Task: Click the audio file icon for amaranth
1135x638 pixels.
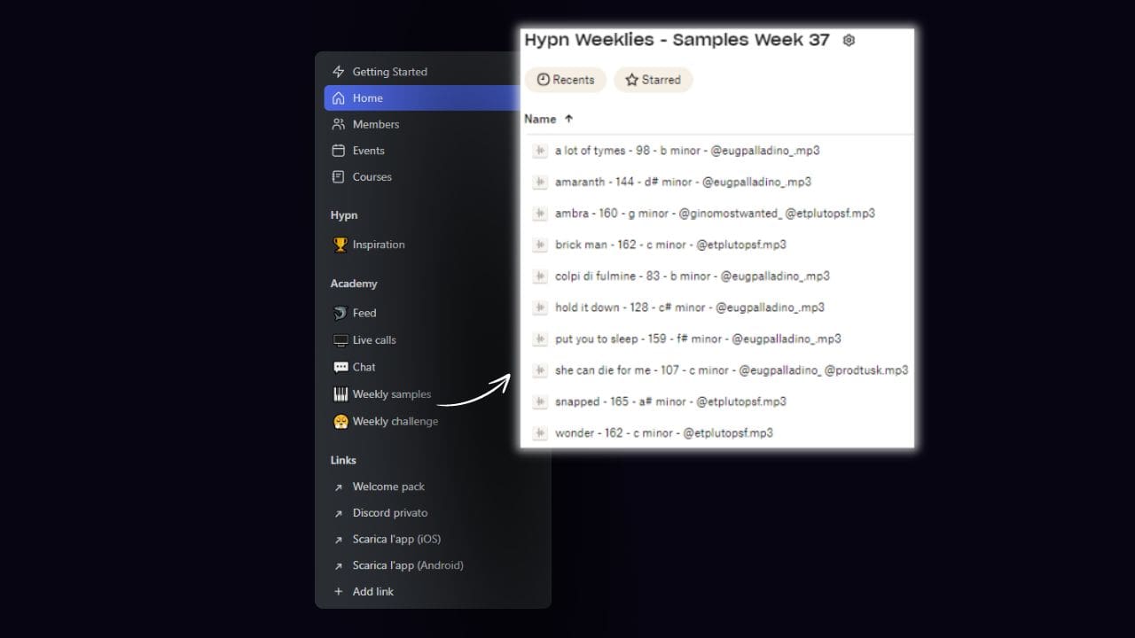Action: click(539, 183)
